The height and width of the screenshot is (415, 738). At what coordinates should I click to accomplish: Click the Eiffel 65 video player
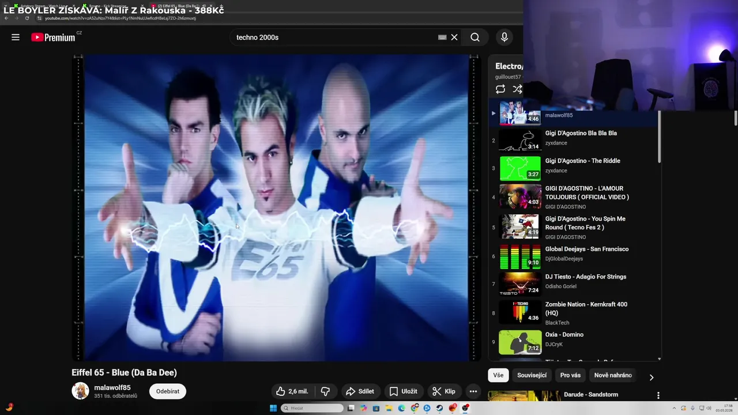coord(276,207)
